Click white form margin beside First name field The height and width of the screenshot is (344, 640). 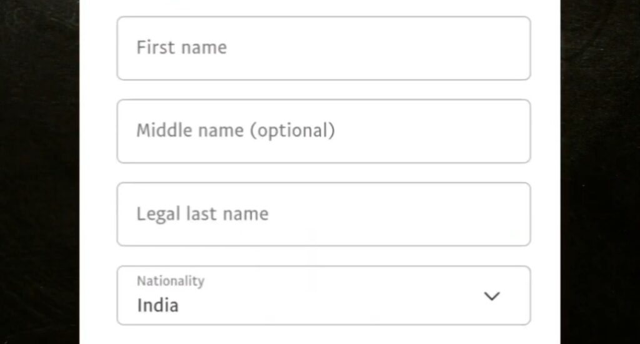pyautogui.click(x=98, y=48)
